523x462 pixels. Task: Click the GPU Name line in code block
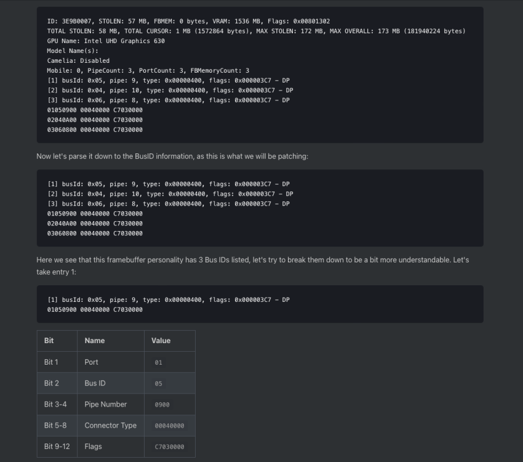tap(106, 41)
